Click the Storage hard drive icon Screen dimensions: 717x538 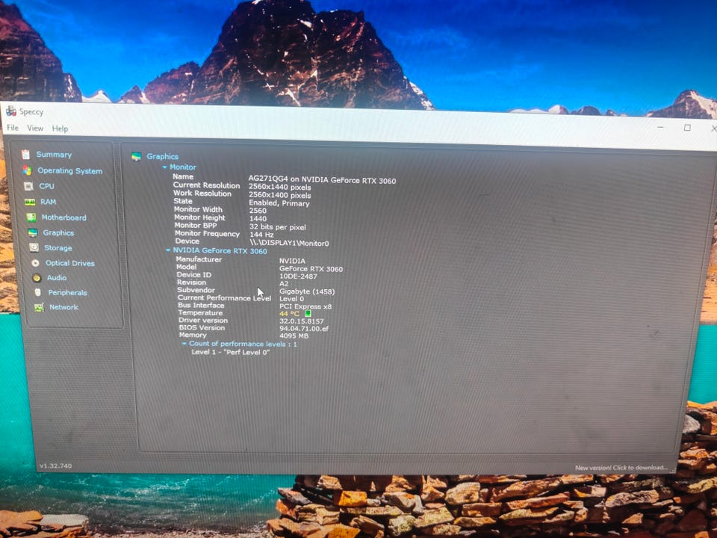tap(34, 248)
